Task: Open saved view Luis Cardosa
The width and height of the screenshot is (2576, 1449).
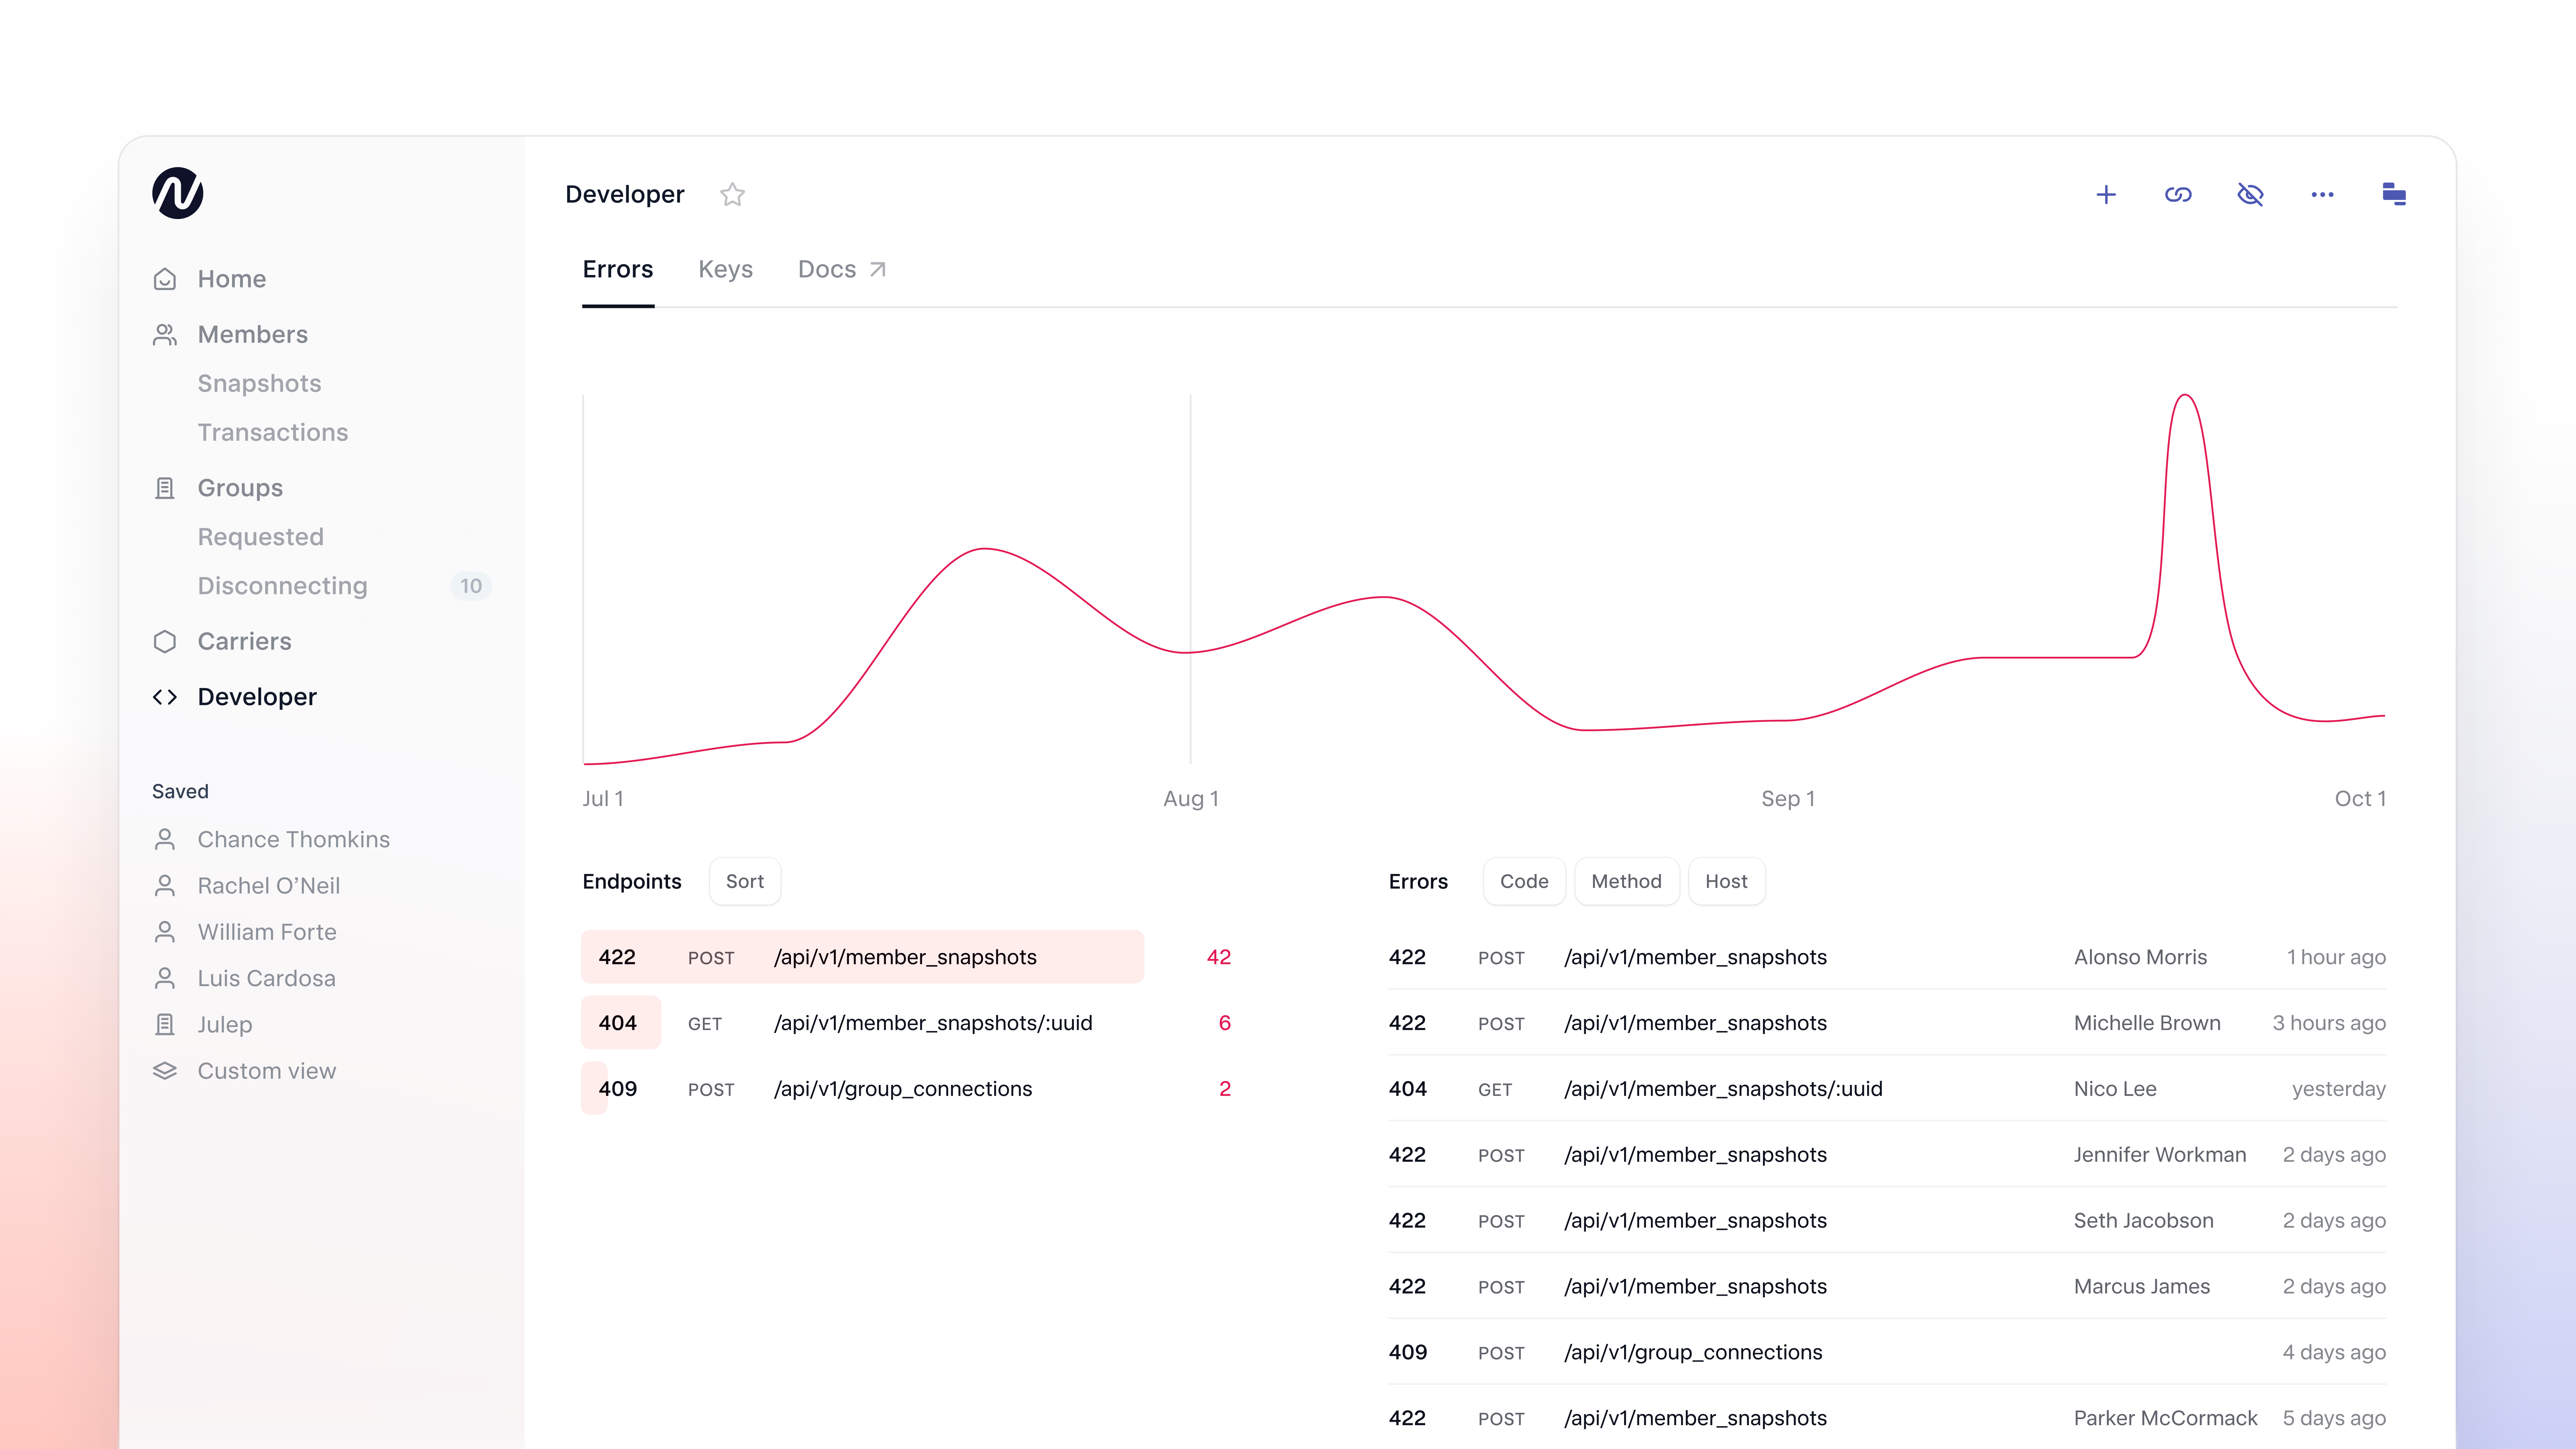Action: (267, 978)
